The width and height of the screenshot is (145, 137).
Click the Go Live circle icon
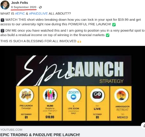click(97, 95)
